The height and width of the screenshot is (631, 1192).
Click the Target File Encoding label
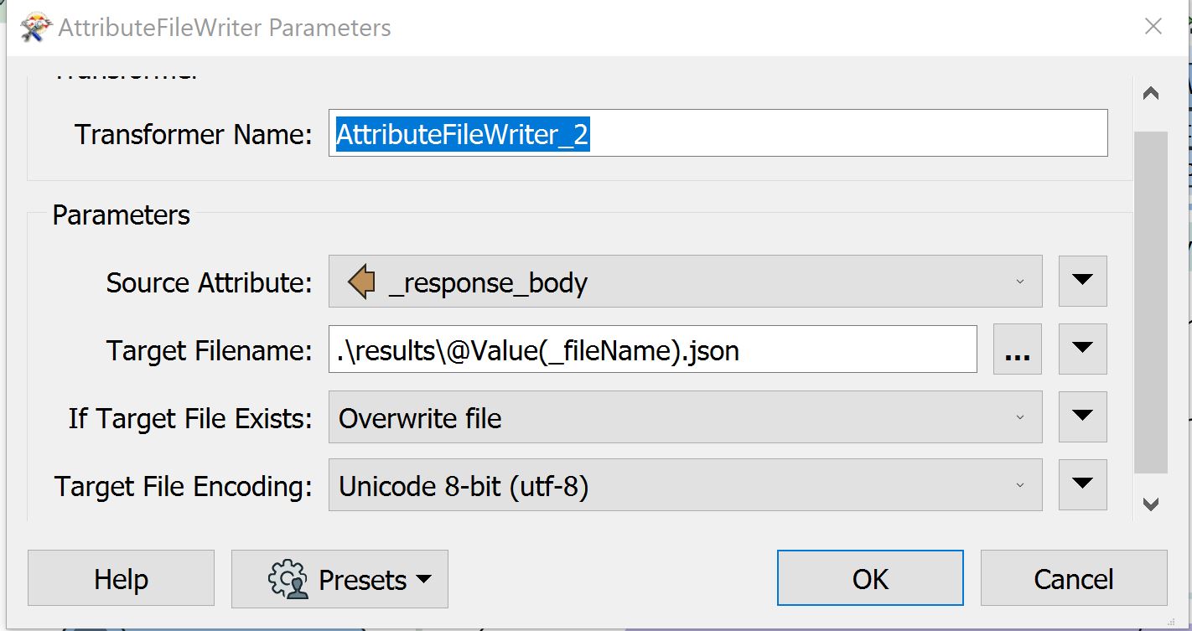184,486
